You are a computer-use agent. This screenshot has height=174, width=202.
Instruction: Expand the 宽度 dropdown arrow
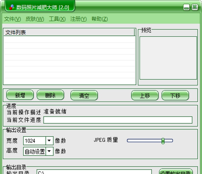49,141
